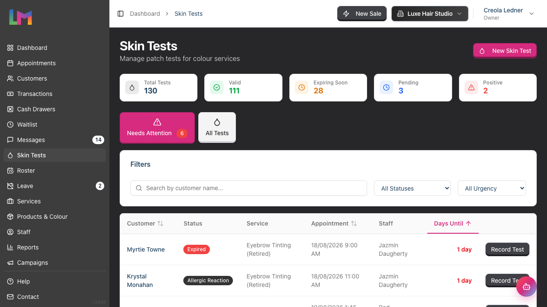547x307 pixels.
Task: Click the Skin Tests breadcrumb
Action: pyautogui.click(x=188, y=14)
